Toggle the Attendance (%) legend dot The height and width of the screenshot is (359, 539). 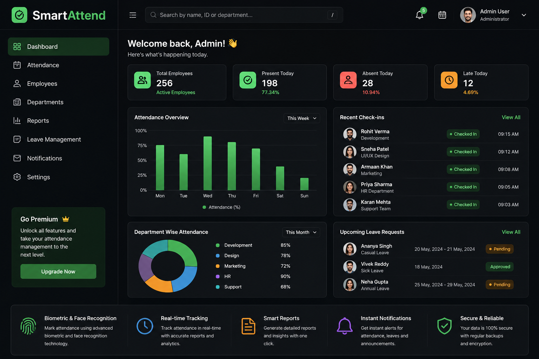pyautogui.click(x=204, y=207)
